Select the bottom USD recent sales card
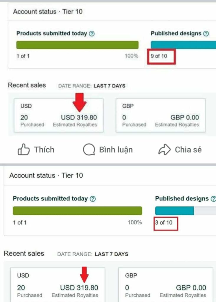This screenshot has width=216, height=302. (58, 285)
